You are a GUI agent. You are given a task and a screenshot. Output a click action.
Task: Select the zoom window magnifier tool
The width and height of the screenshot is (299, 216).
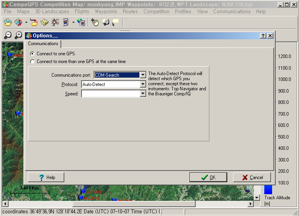pyautogui.click(x=106, y=22)
